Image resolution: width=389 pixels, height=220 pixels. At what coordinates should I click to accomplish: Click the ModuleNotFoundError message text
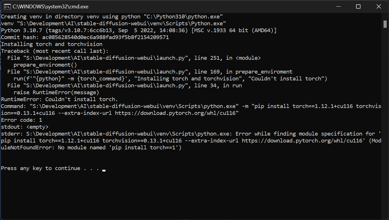point(86,147)
